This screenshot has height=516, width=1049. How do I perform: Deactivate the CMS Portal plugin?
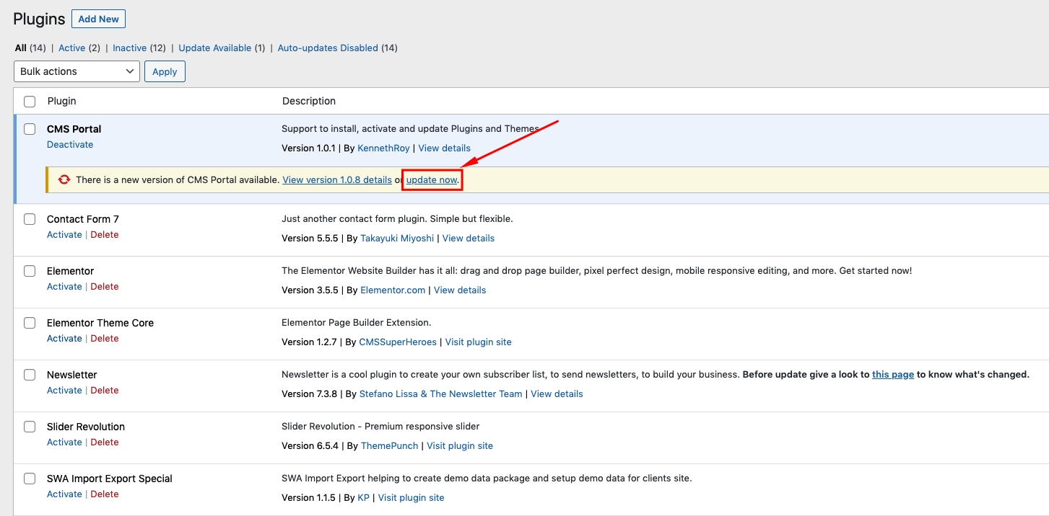70,145
